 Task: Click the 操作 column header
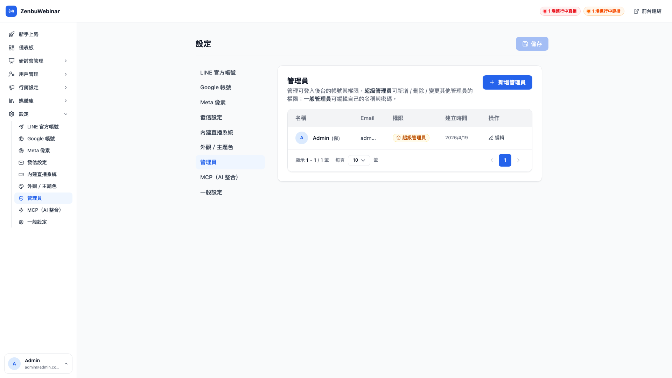tap(494, 118)
